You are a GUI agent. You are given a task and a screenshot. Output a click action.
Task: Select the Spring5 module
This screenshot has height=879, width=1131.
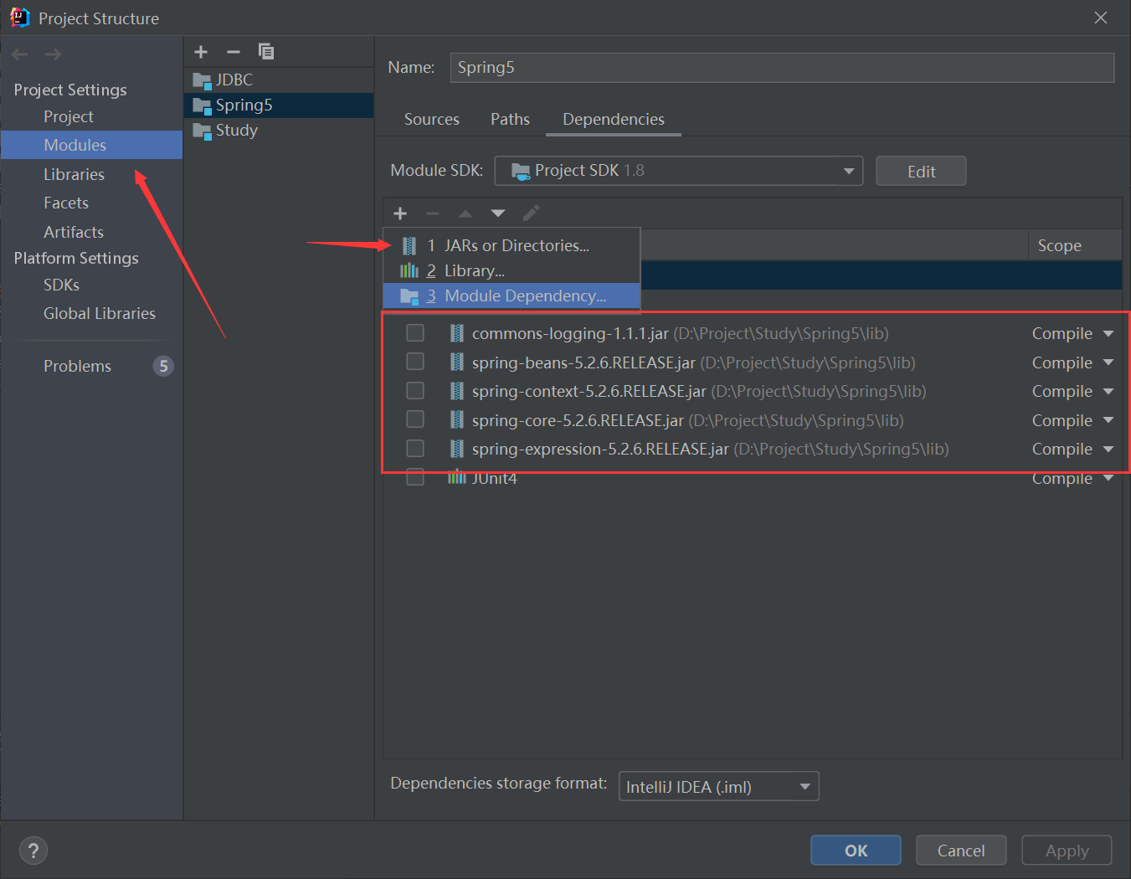tap(279, 105)
